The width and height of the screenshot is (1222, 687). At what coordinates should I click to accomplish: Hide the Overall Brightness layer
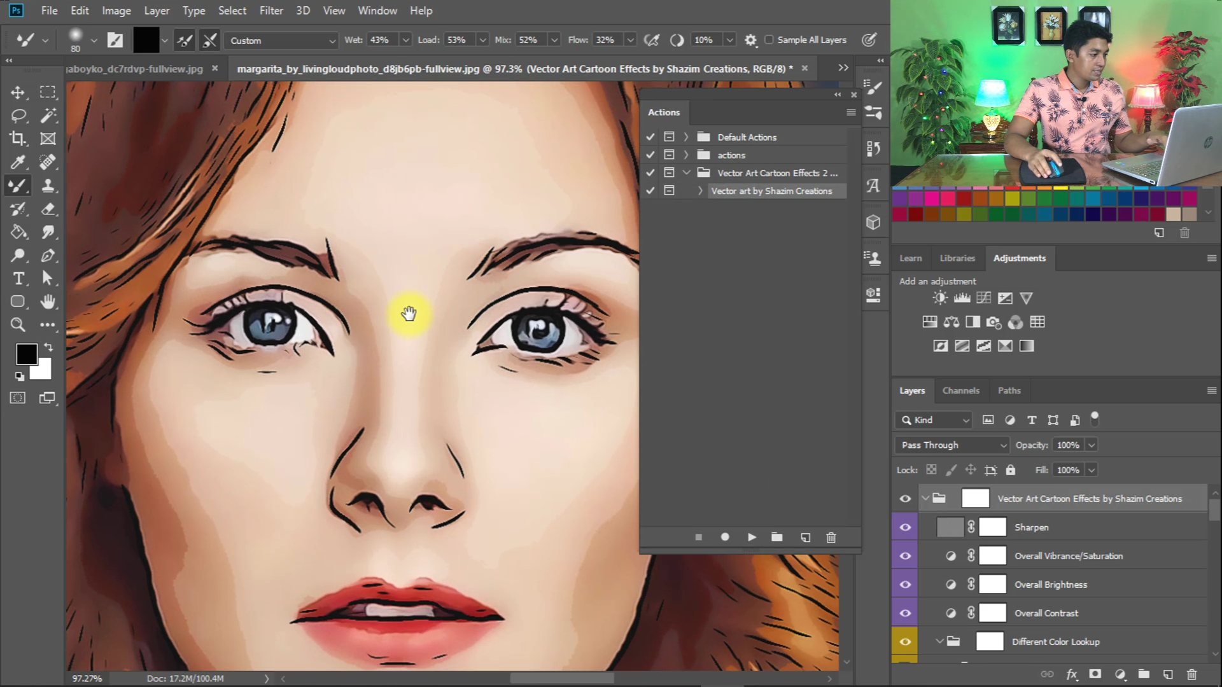tap(905, 585)
